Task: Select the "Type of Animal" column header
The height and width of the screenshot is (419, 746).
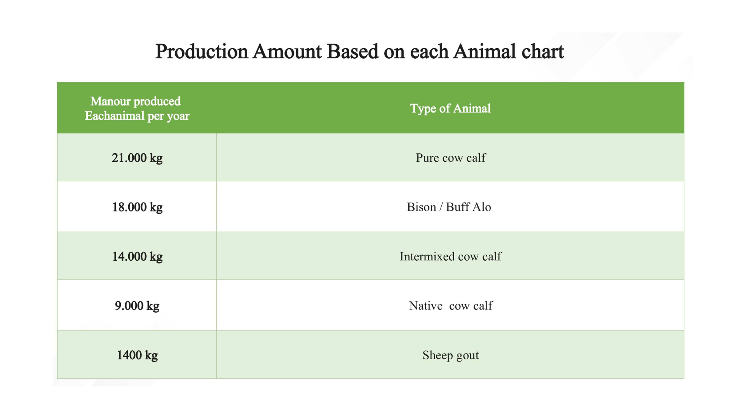Action: pos(450,108)
